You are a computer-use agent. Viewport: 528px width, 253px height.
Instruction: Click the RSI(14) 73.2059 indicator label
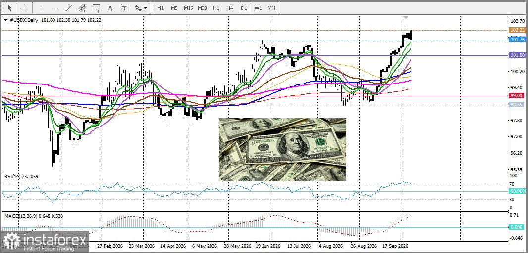[x=21, y=177]
